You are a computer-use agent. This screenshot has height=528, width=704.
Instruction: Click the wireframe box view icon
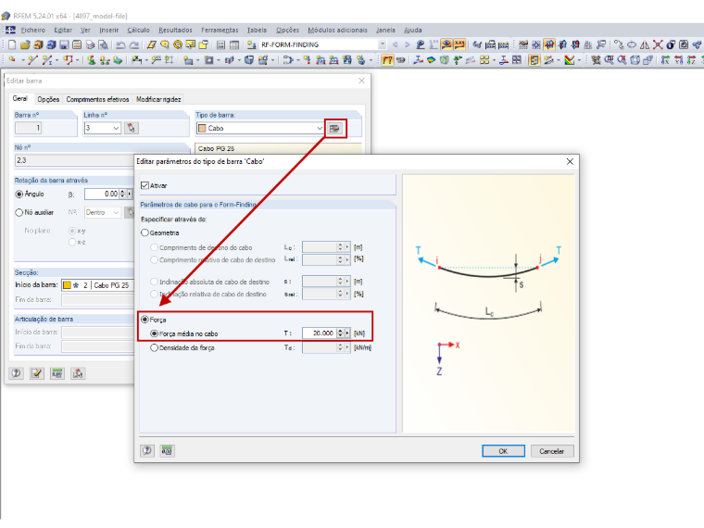[635, 59]
